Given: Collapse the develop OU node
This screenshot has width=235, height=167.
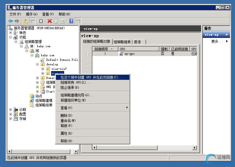Looking at the screenshot, I should coord(38,64).
